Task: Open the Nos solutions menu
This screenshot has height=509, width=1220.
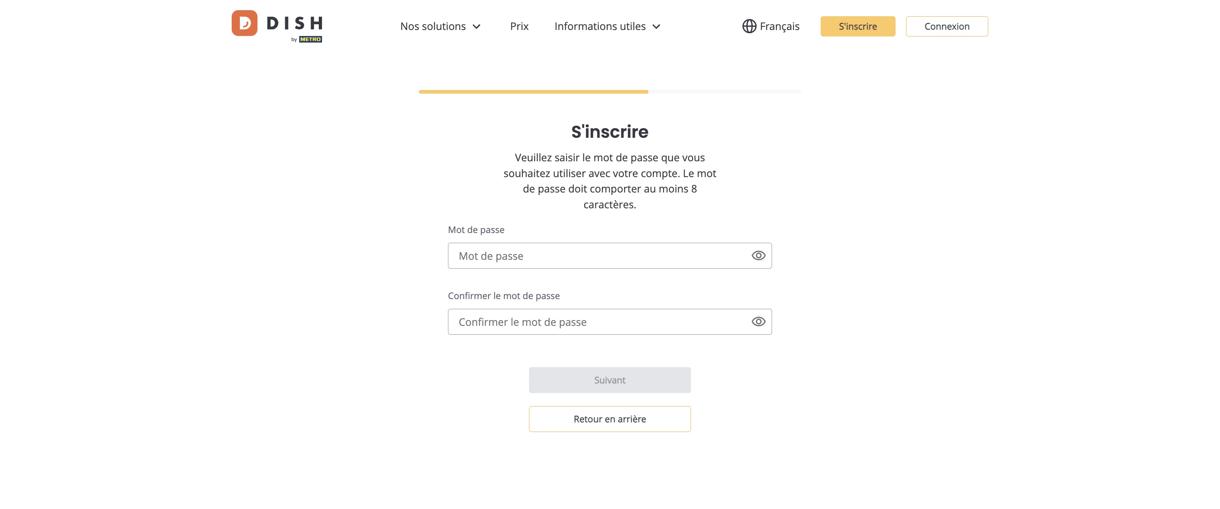Action: (x=440, y=26)
